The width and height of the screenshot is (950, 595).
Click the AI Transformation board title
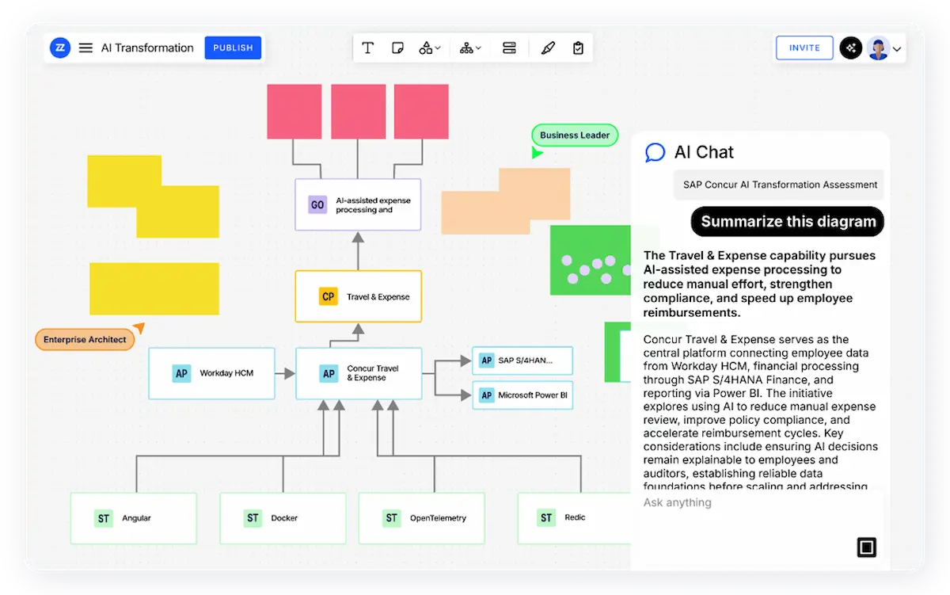pyautogui.click(x=147, y=48)
